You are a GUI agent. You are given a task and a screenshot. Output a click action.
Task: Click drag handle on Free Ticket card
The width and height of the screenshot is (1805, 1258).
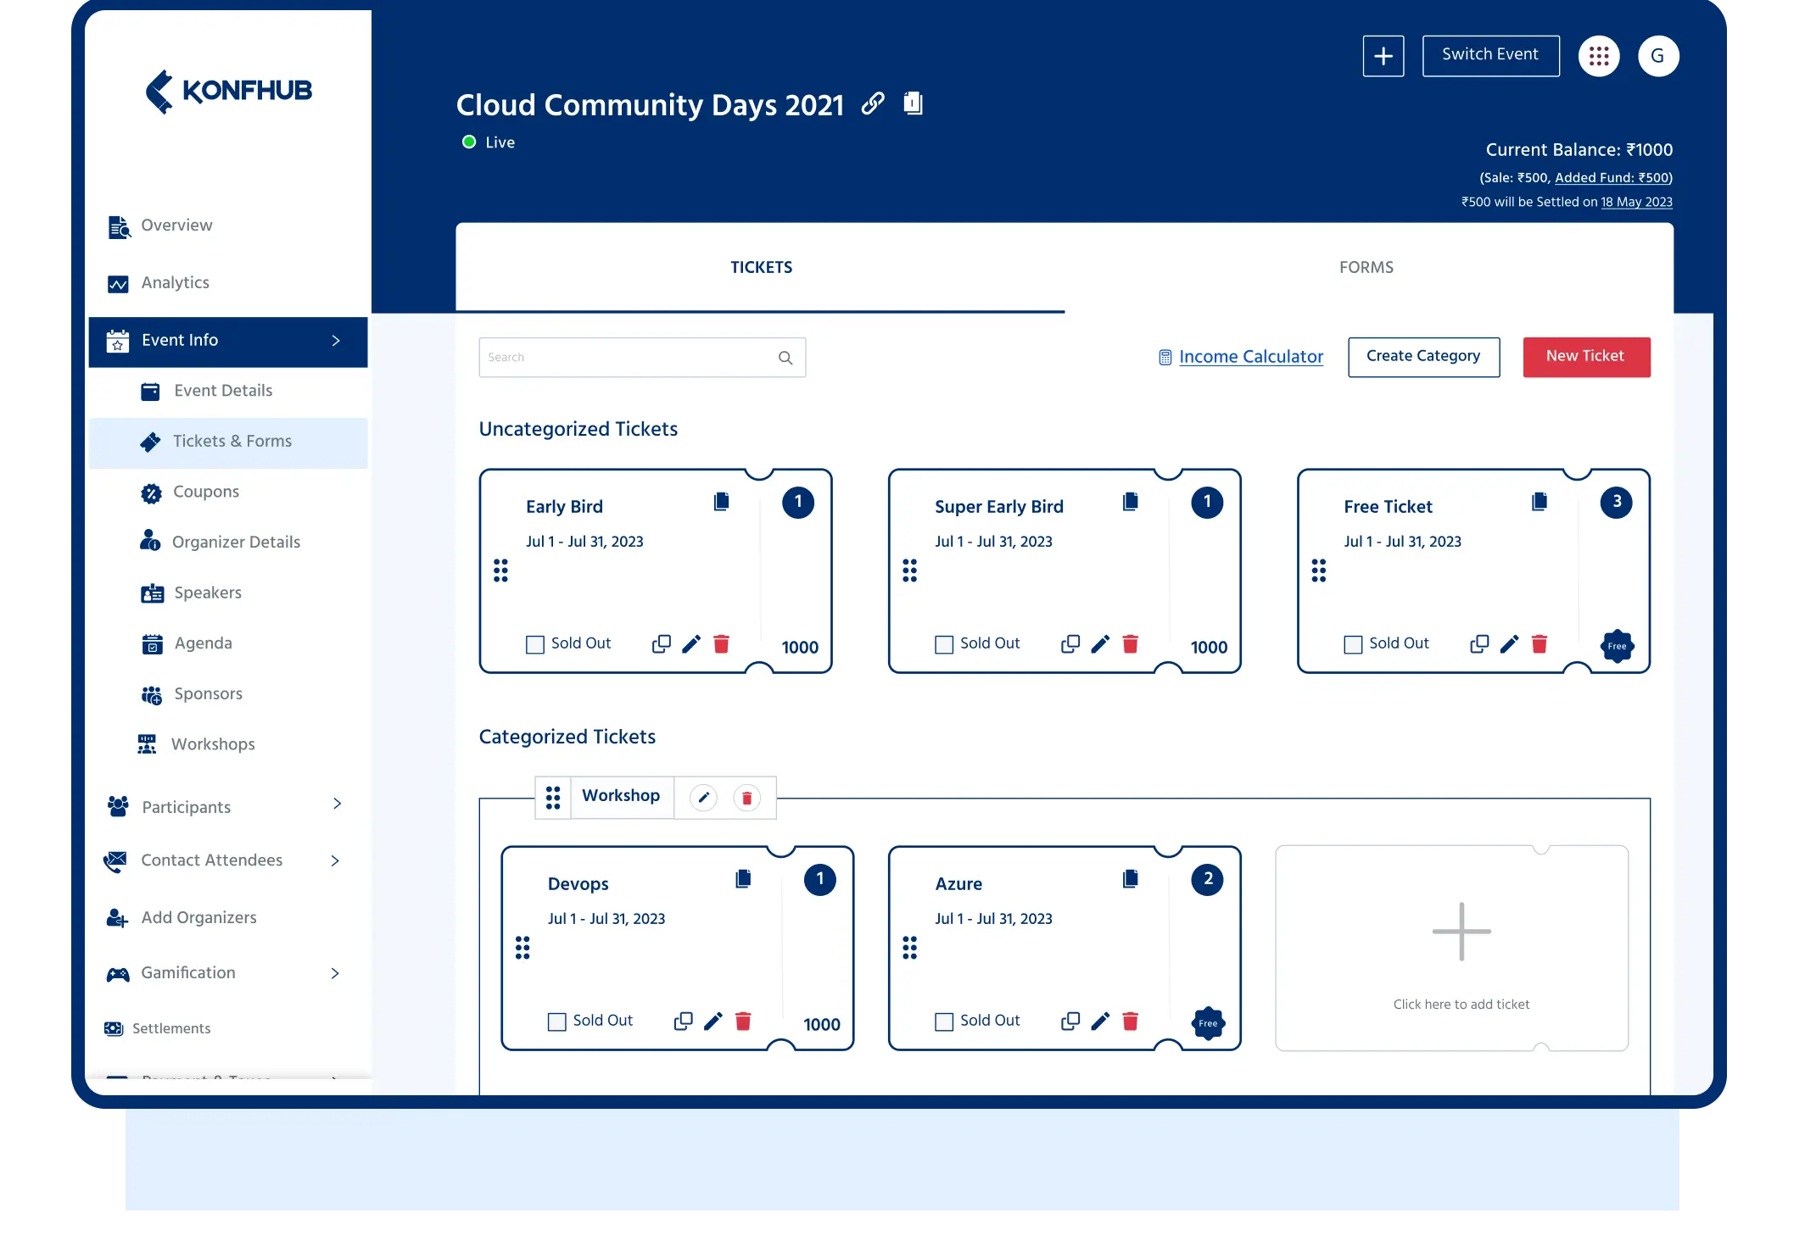tap(1319, 571)
